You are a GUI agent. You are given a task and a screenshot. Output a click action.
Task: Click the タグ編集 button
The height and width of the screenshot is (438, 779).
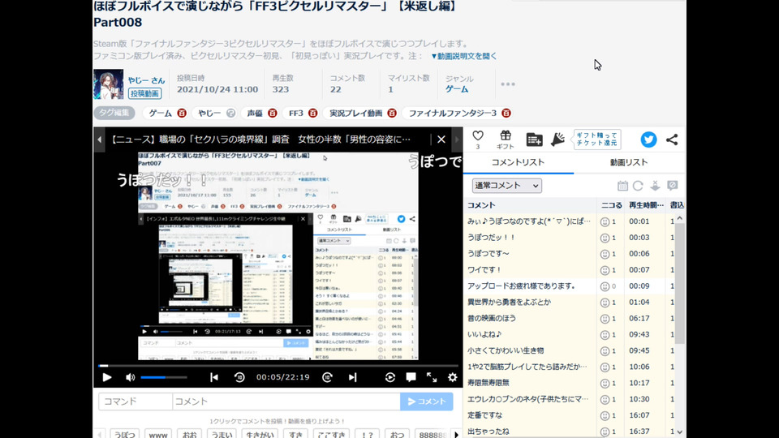tap(114, 113)
